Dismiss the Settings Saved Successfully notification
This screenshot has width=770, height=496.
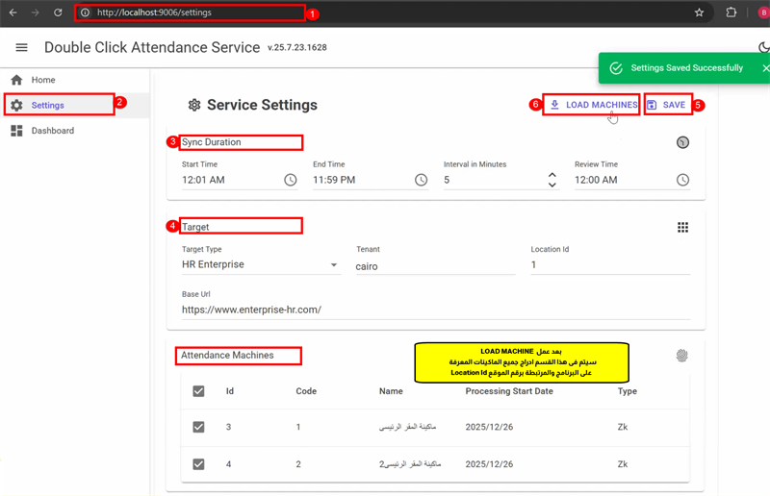click(765, 68)
